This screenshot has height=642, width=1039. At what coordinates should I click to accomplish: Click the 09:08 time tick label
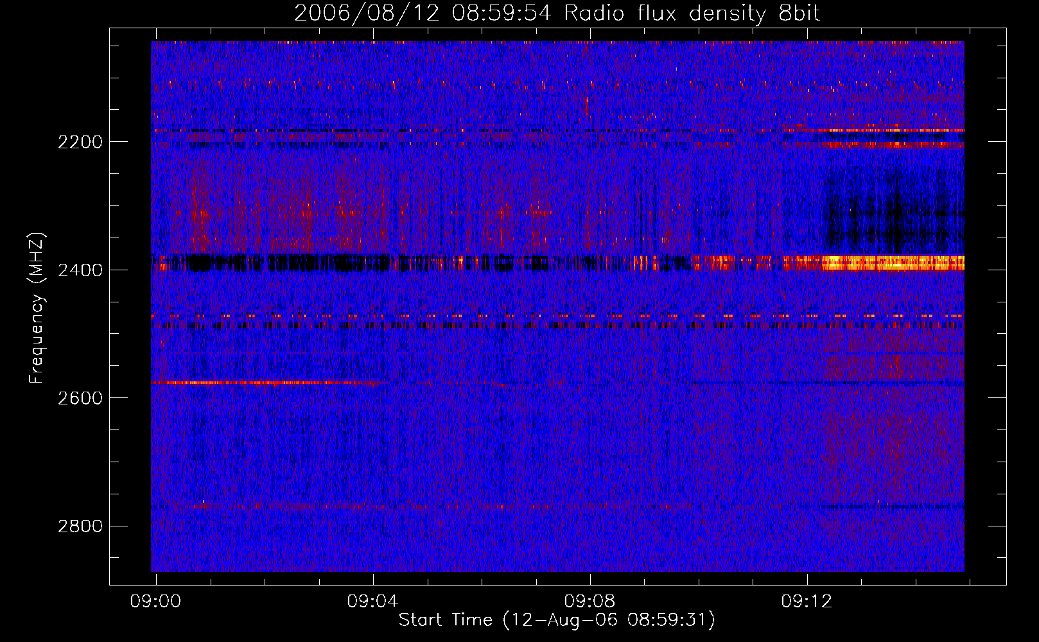click(589, 602)
